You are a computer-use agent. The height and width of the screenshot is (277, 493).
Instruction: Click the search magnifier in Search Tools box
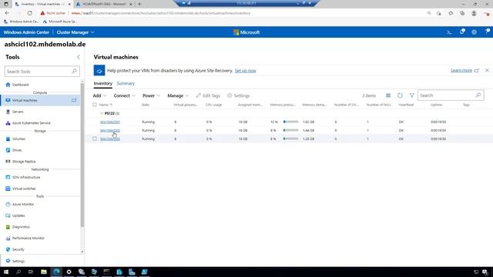tap(74, 72)
